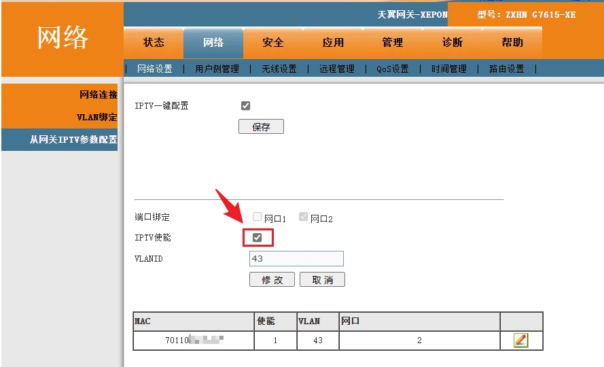Click the 使能 column header
This screenshot has width=604, height=367.
pyautogui.click(x=275, y=321)
